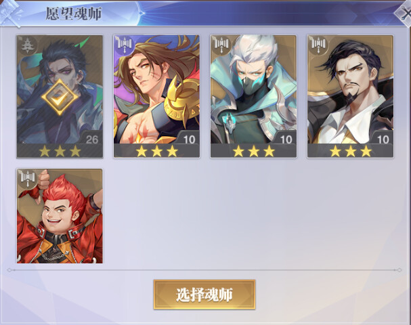Click the tower-type icon on the selected dark card
Image resolution: width=411 pixels, height=325 pixels.
27,45
